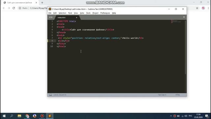Open the tab list dropdown arrow

[184, 17]
